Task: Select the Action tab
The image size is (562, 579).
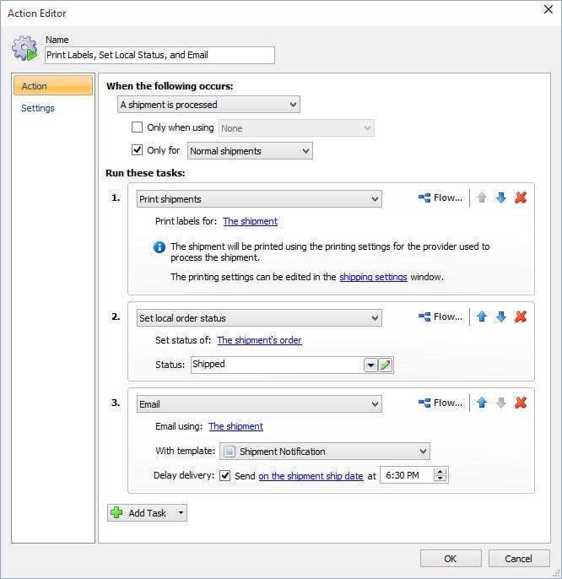Action: pyautogui.click(x=53, y=86)
